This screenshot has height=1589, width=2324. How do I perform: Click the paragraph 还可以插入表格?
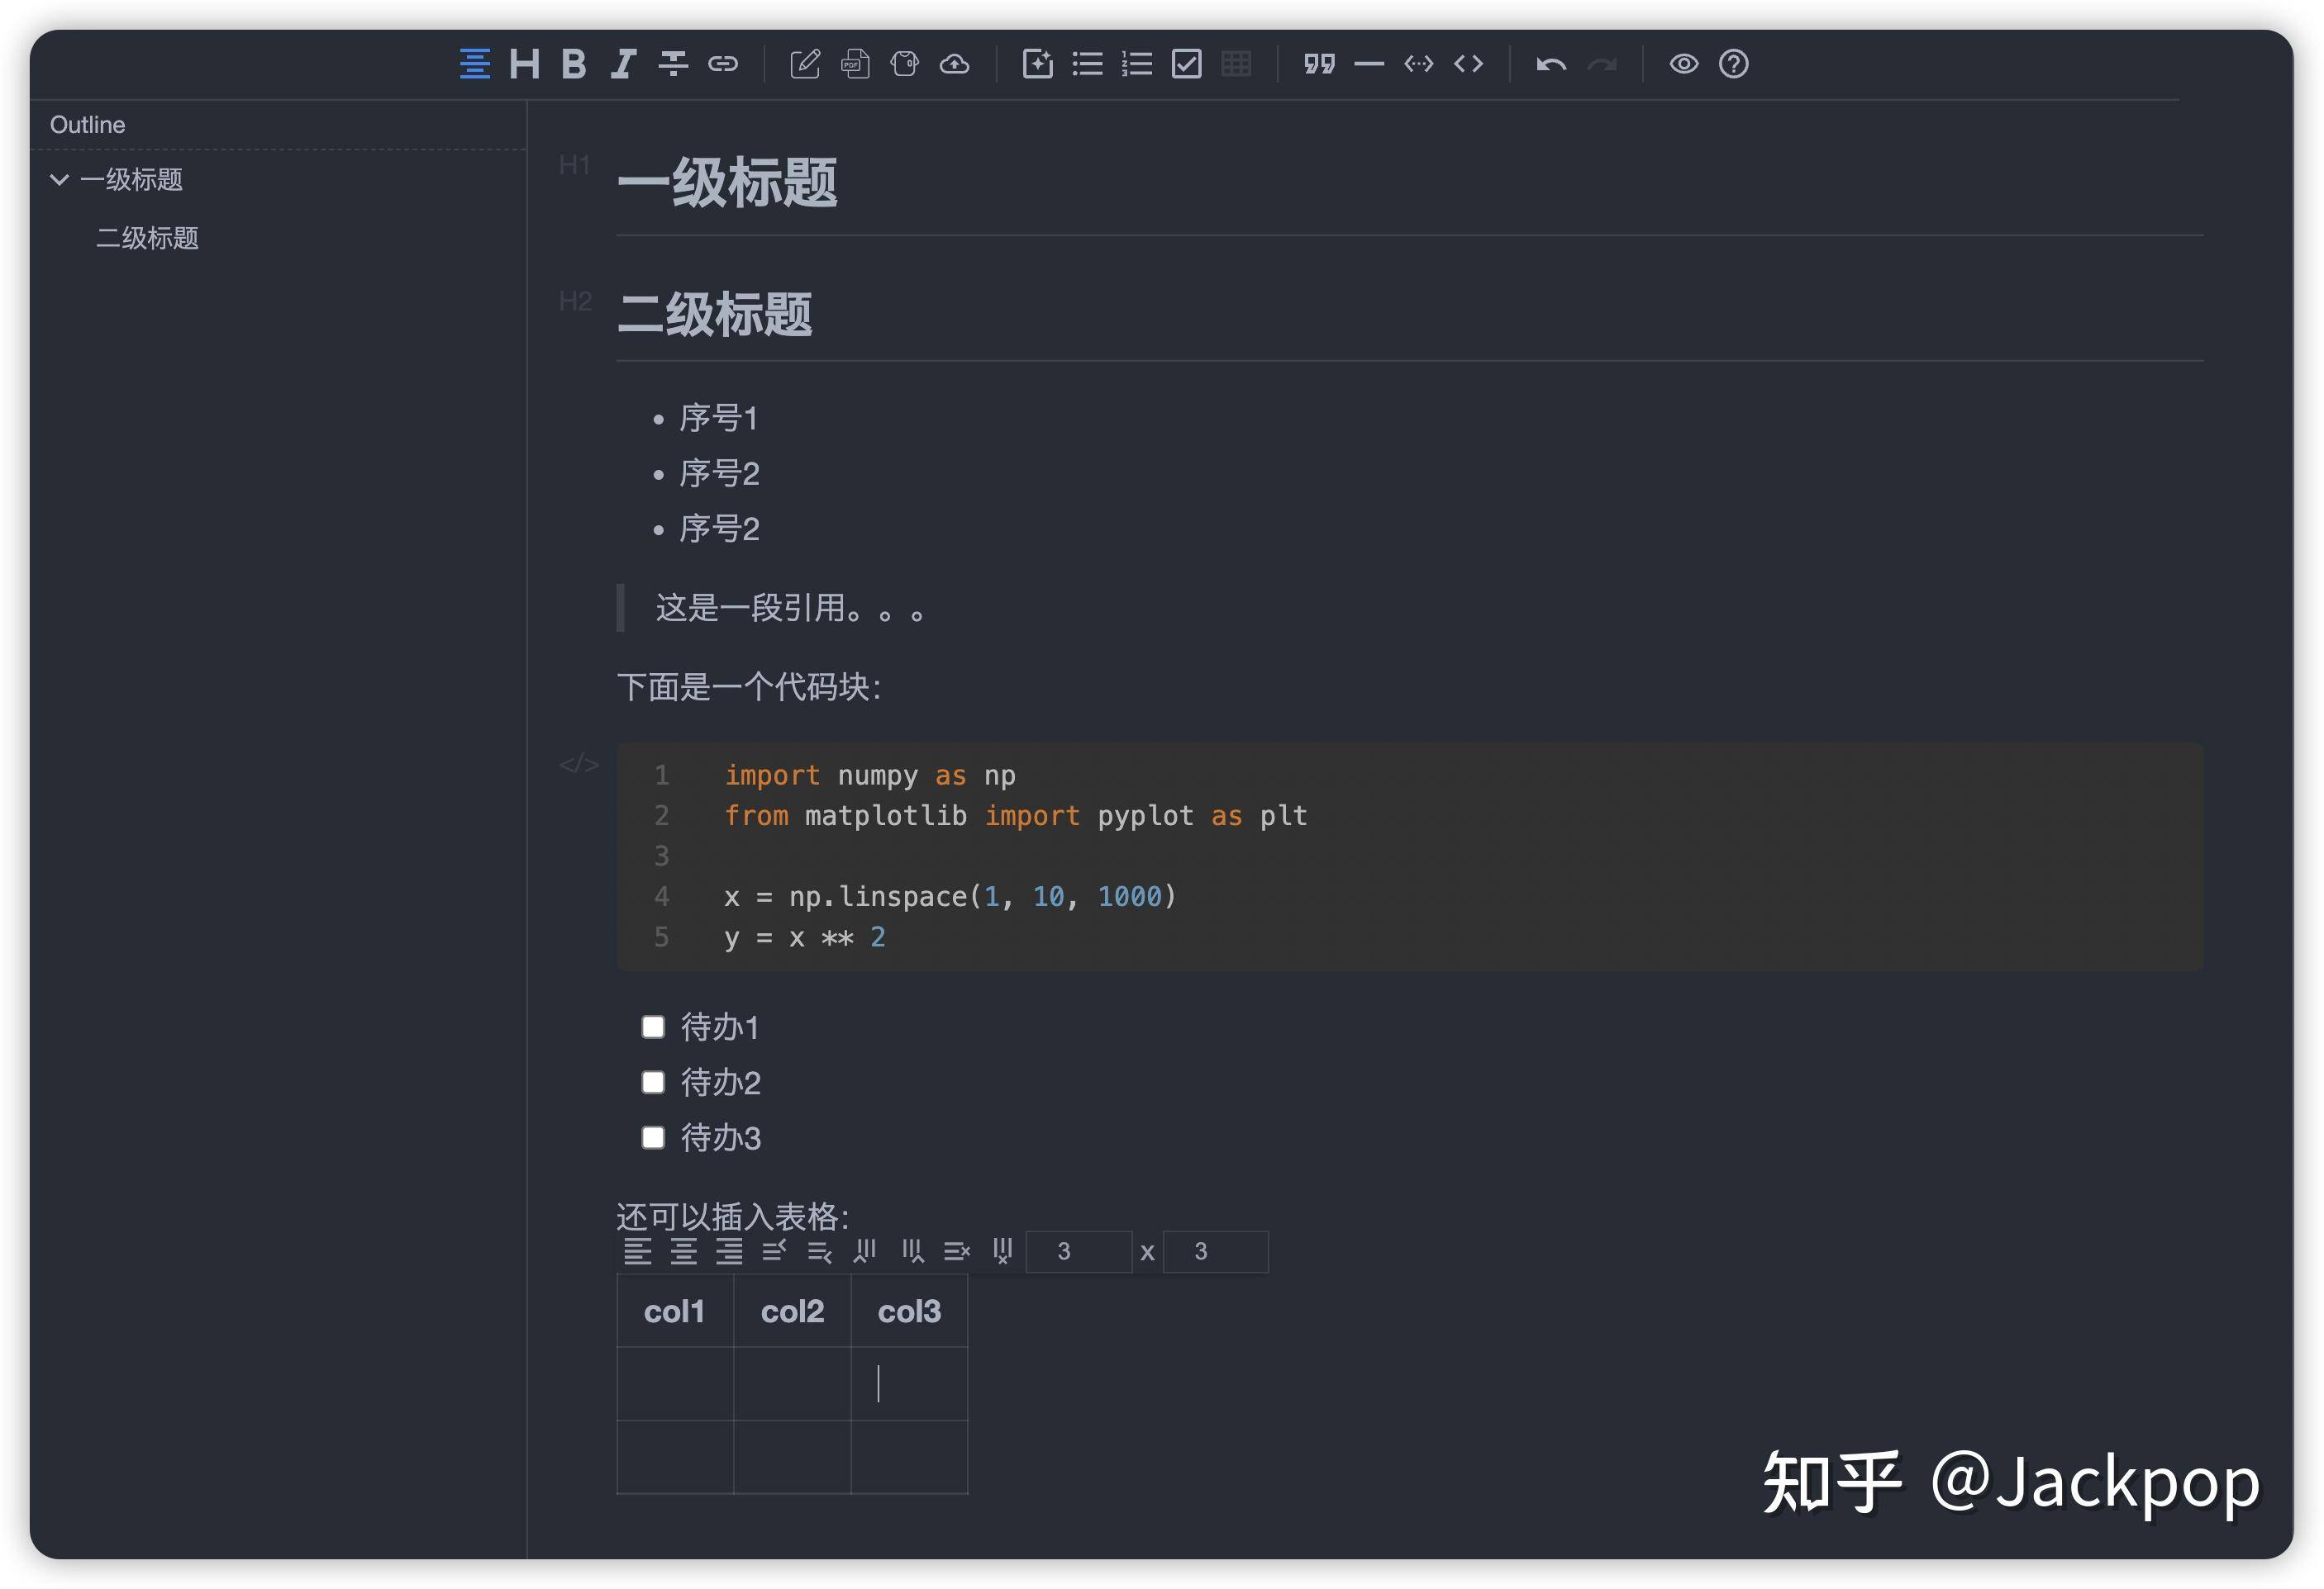pyautogui.click(x=733, y=1217)
